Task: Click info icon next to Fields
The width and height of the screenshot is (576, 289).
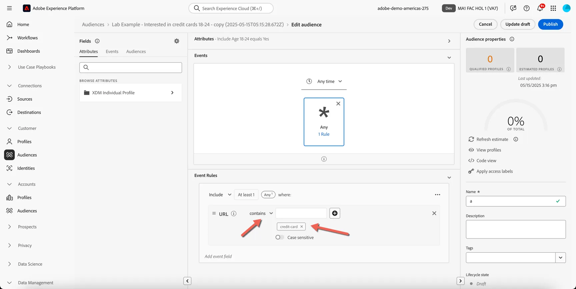Action: click(97, 41)
